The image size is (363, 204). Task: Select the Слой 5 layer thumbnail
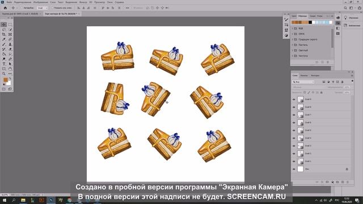pyautogui.click(x=300, y=130)
